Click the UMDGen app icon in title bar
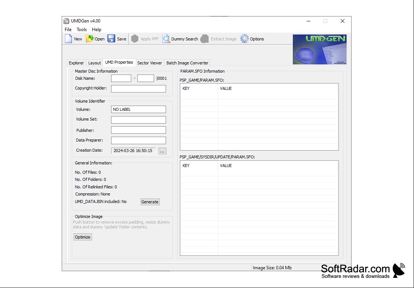This screenshot has width=414, height=288. (66, 21)
